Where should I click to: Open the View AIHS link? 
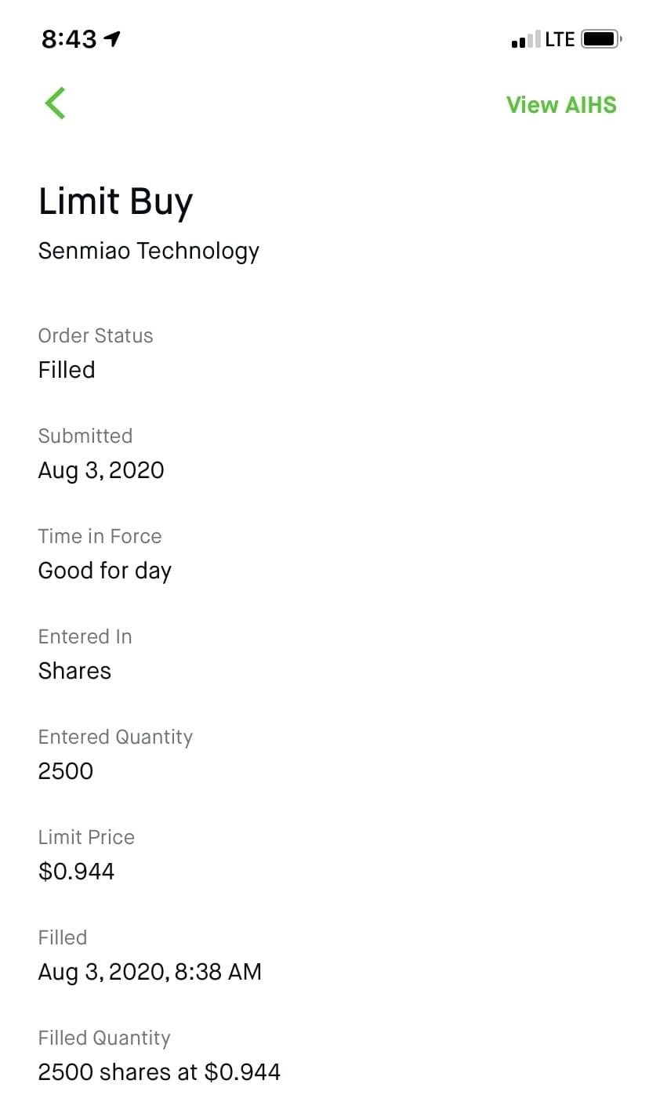tap(561, 104)
